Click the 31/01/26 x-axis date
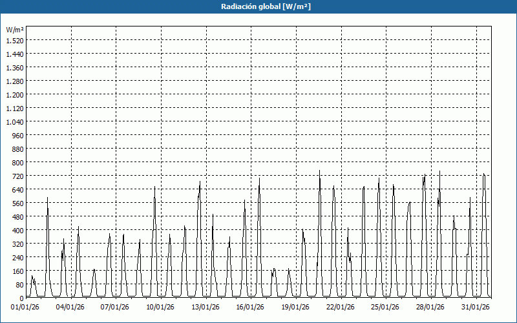Image resolution: width=517 pixels, height=323 pixels. coord(477,307)
